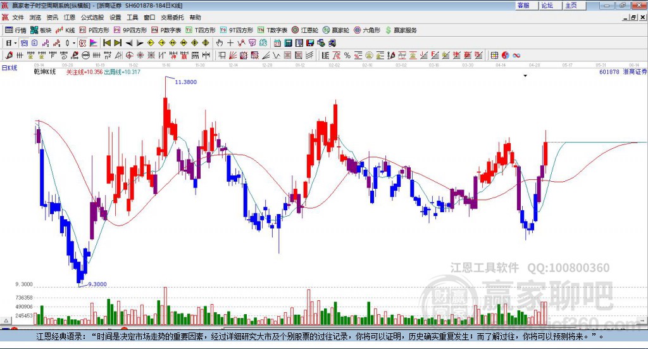Open 赢家服务 with dollar icon
Image resolution: width=648 pixels, height=349 pixels.
click(401, 30)
